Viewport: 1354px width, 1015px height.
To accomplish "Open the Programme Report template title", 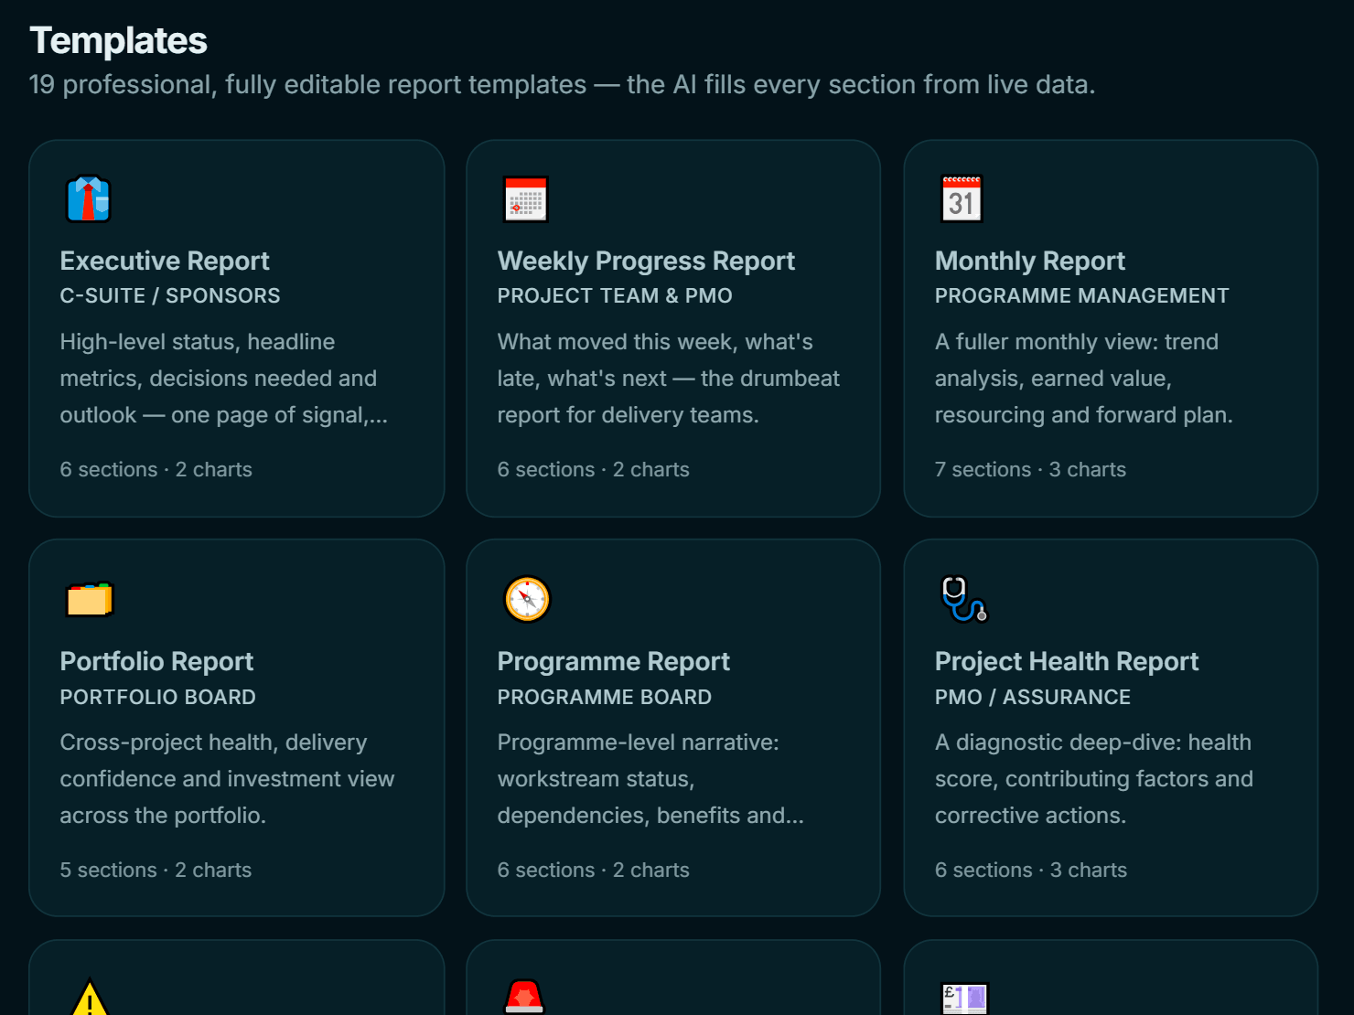I will point(613,662).
